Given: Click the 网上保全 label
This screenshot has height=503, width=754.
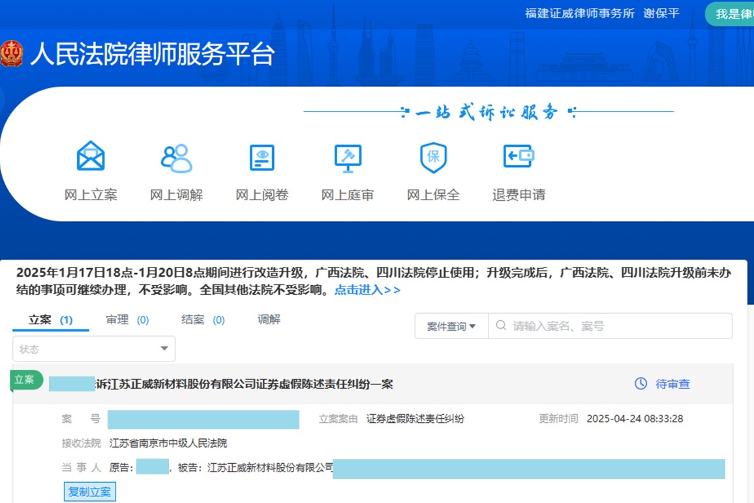Looking at the screenshot, I should click(433, 195).
